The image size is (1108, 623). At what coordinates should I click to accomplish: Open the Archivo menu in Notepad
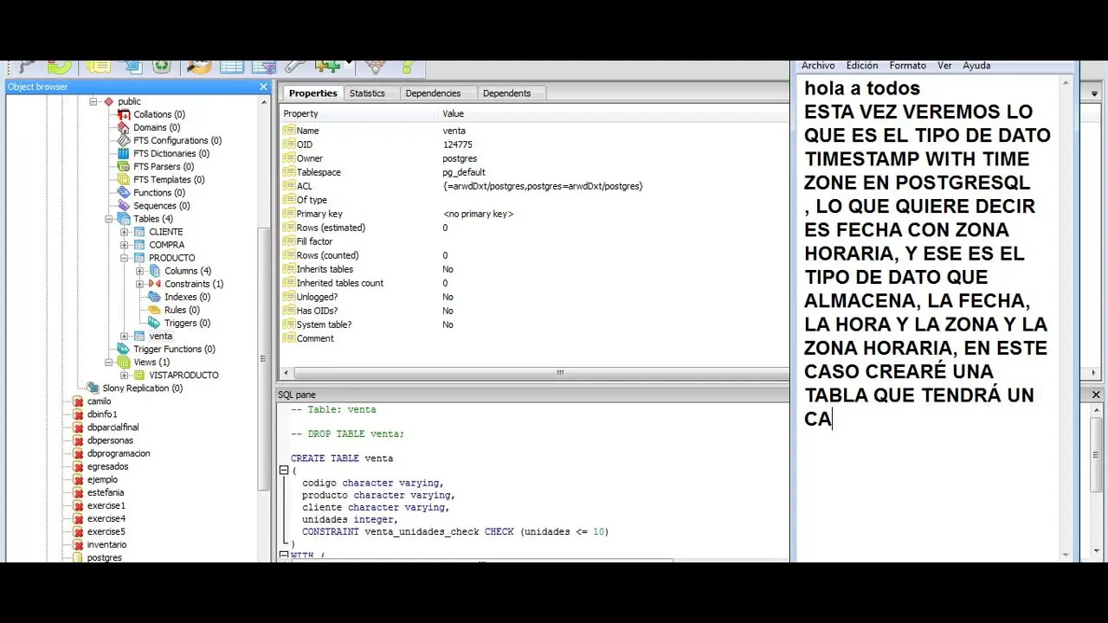tap(818, 66)
